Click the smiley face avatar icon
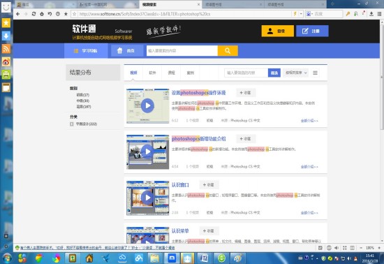The height and width of the screenshot is (264, 384). pos(6,7)
